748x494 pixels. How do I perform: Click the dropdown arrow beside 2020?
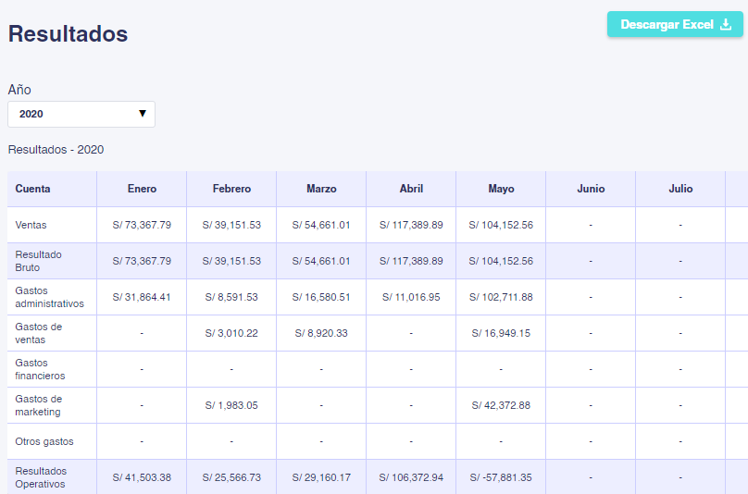(x=143, y=114)
